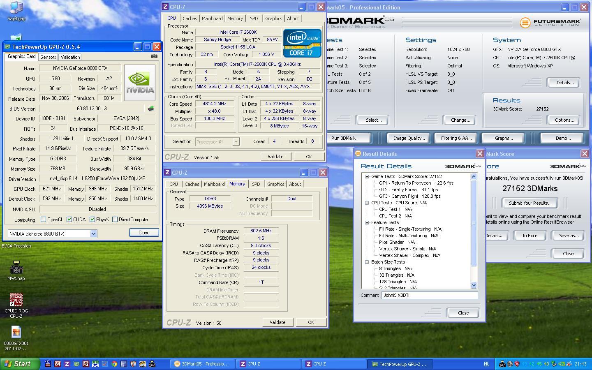Viewport: 592px width, 370px height.
Task: Click the checkmark quick launch icon
Action: pyautogui.click(x=105, y=364)
